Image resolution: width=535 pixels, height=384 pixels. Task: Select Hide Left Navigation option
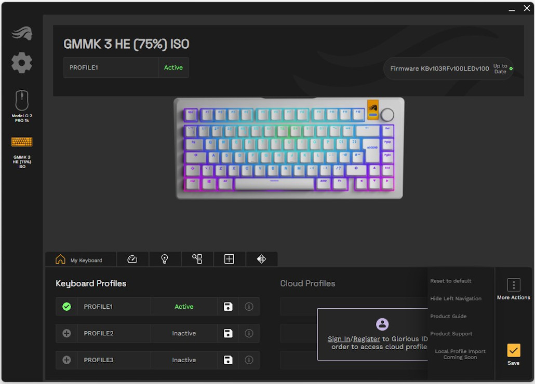coord(456,298)
